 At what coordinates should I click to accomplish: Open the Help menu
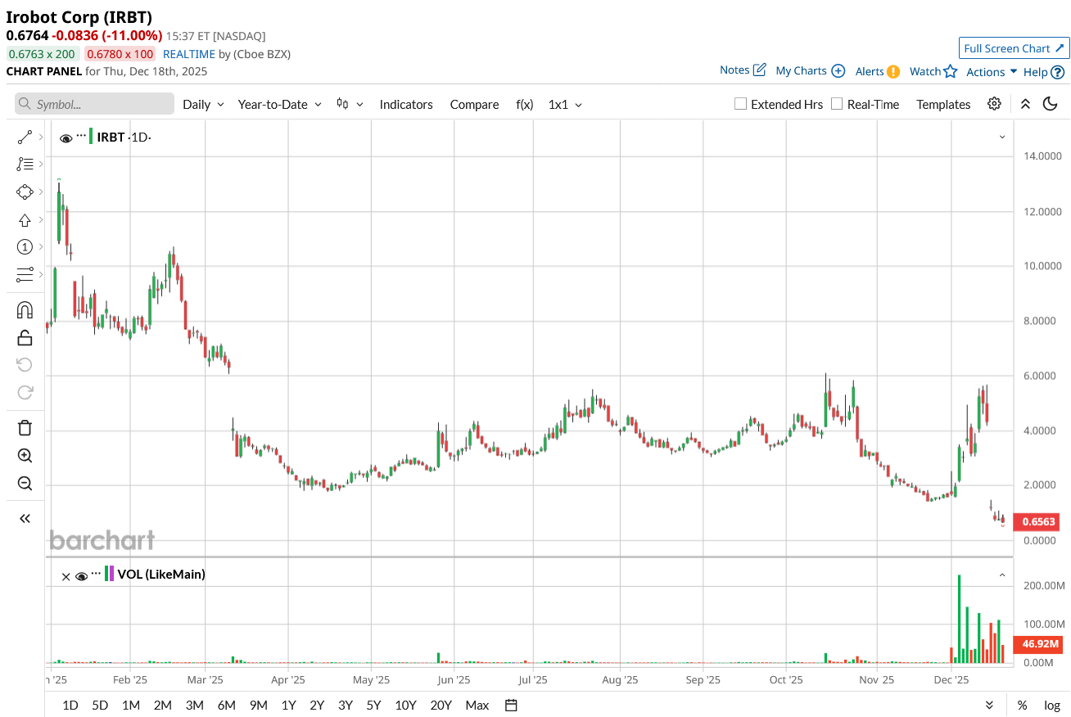(x=1044, y=72)
